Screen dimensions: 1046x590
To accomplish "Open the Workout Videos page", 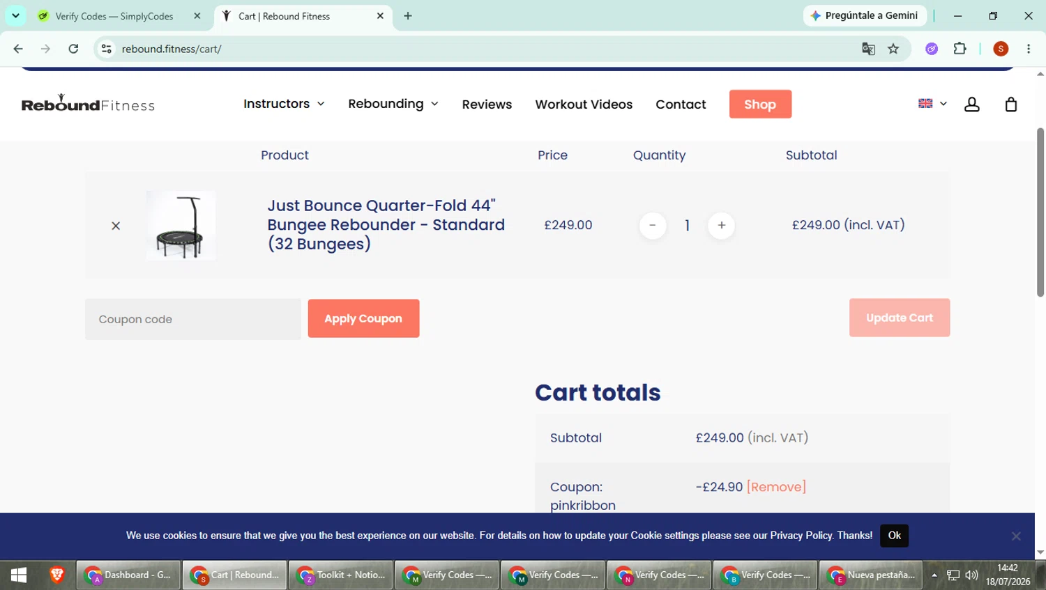I will coord(584,104).
